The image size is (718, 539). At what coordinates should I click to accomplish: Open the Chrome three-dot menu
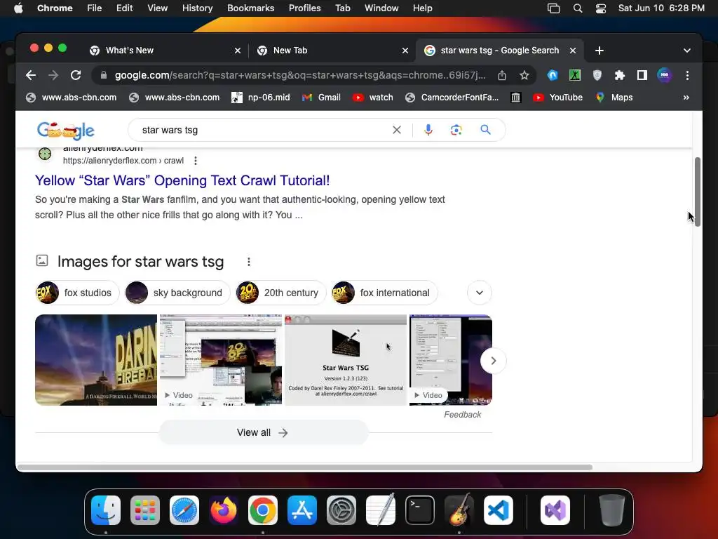687,75
